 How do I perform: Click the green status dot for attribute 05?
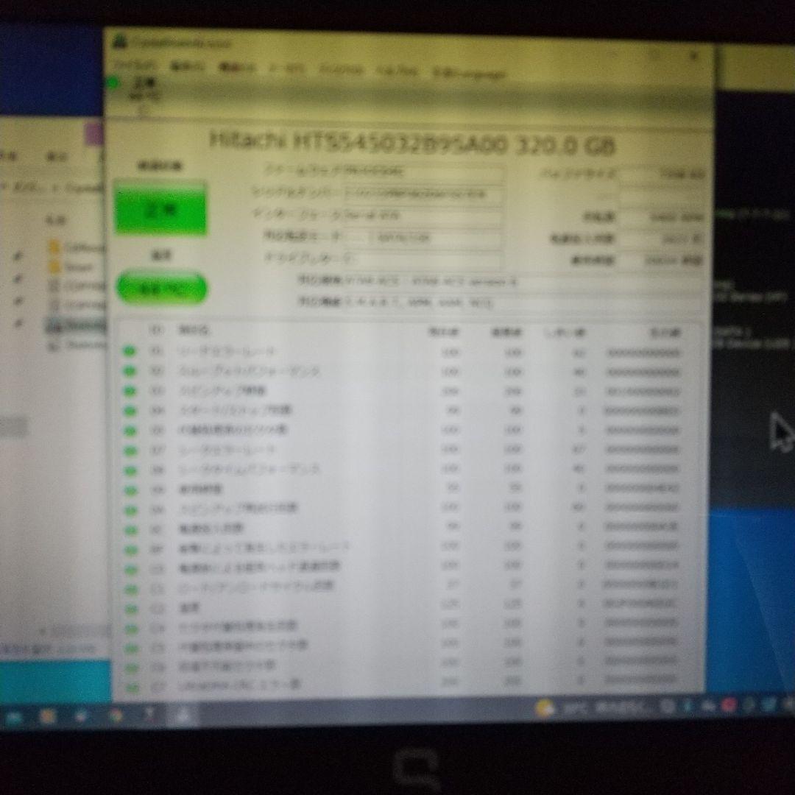(x=130, y=431)
